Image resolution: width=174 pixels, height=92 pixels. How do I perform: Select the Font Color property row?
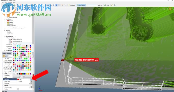(x=17, y=81)
